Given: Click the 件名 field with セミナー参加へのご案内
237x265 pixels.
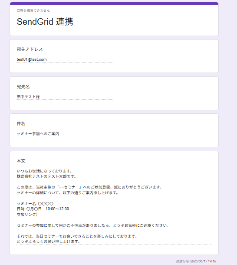Looking at the screenshot, I should 66,134.
